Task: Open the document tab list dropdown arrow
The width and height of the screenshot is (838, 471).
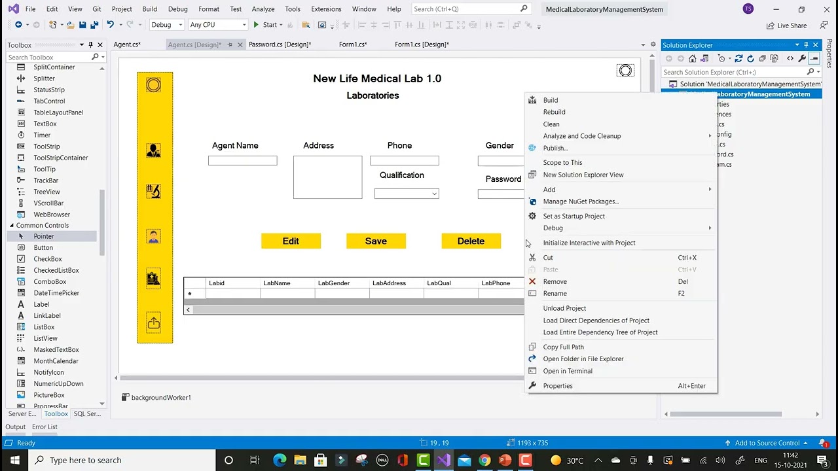Action: (643, 45)
